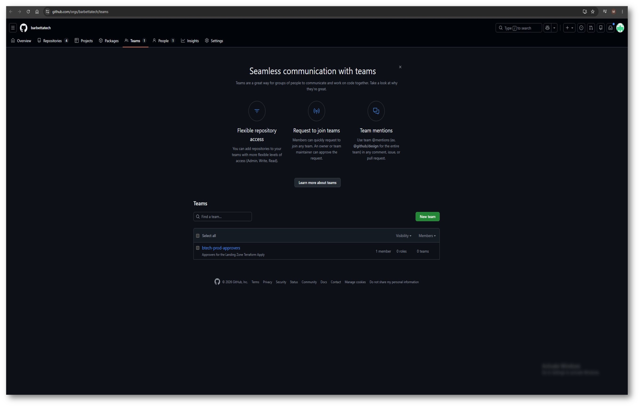This screenshot has height=407, width=640.
Task: Reload the page with the browser refresh icon
Action: [28, 12]
